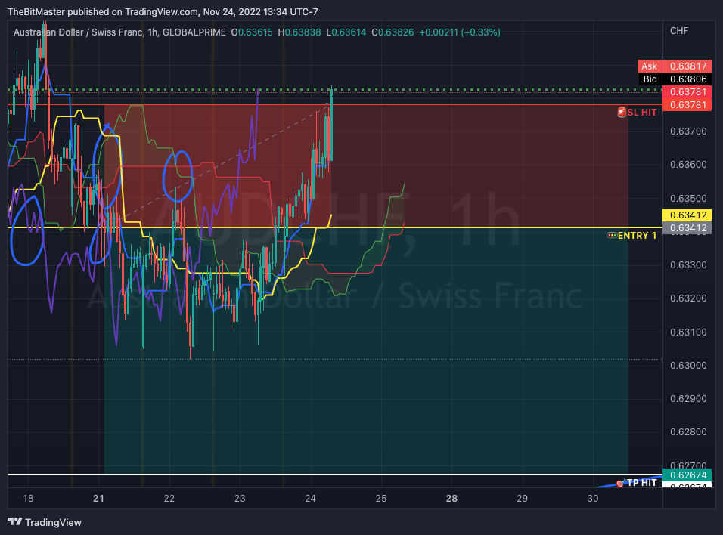Click the siren icon beside SL HIT

pos(622,112)
